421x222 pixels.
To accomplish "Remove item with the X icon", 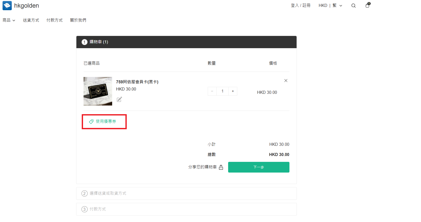I will [286, 81].
